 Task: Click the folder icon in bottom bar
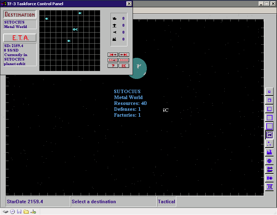pyautogui.click(x=26, y=212)
